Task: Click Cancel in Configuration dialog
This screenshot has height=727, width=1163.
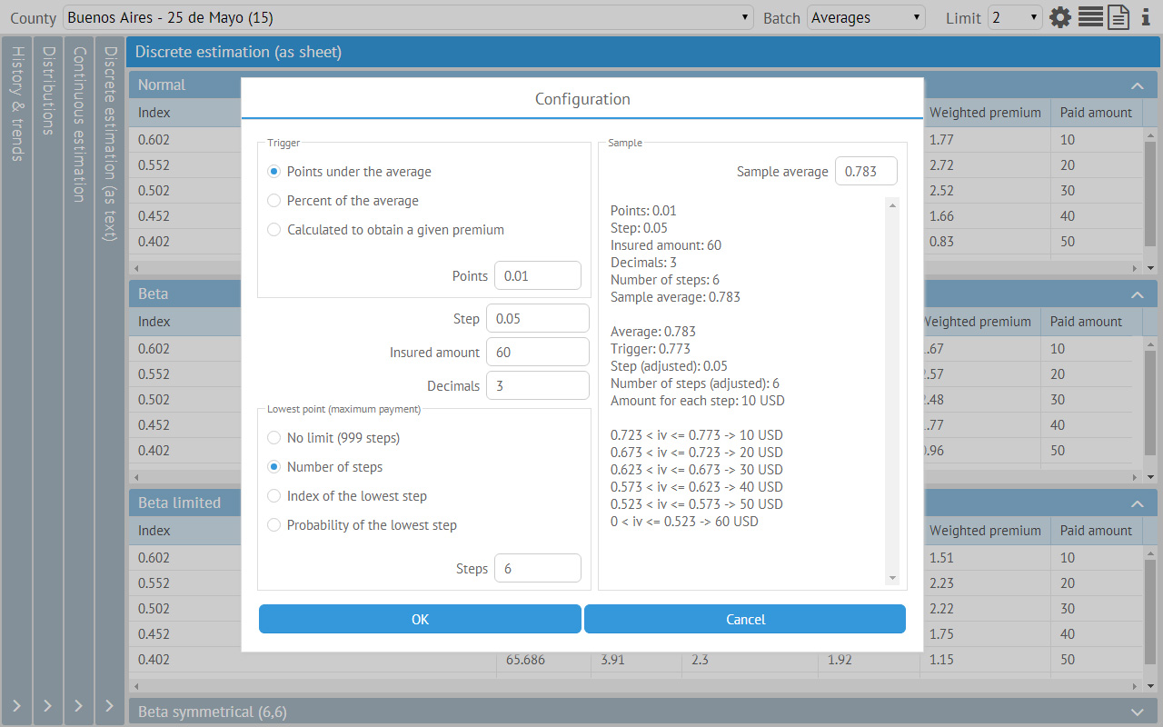Action: [x=745, y=619]
